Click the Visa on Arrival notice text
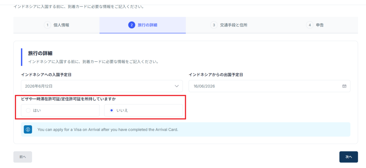366x168 pixels. (108, 129)
